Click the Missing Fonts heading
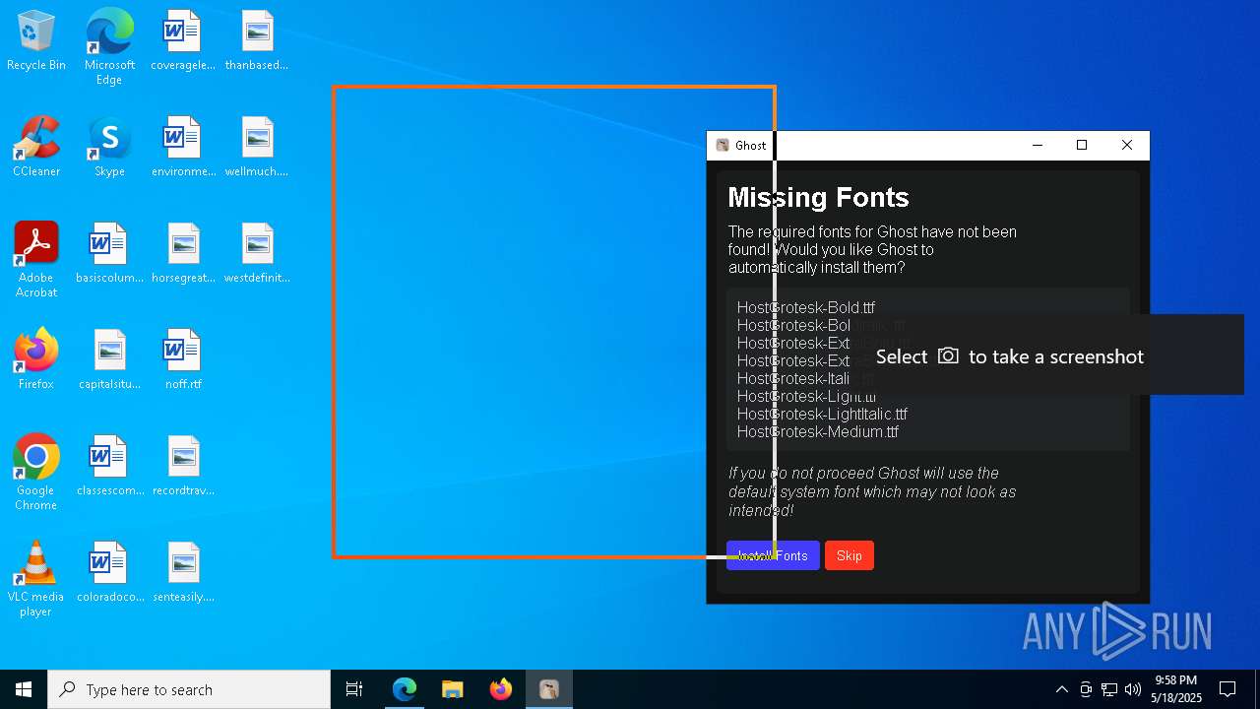Viewport: 1260px width, 709px height. [x=818, y=197]
